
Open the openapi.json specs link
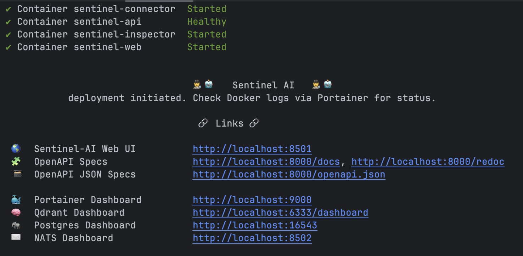click(x=289, y=174)
